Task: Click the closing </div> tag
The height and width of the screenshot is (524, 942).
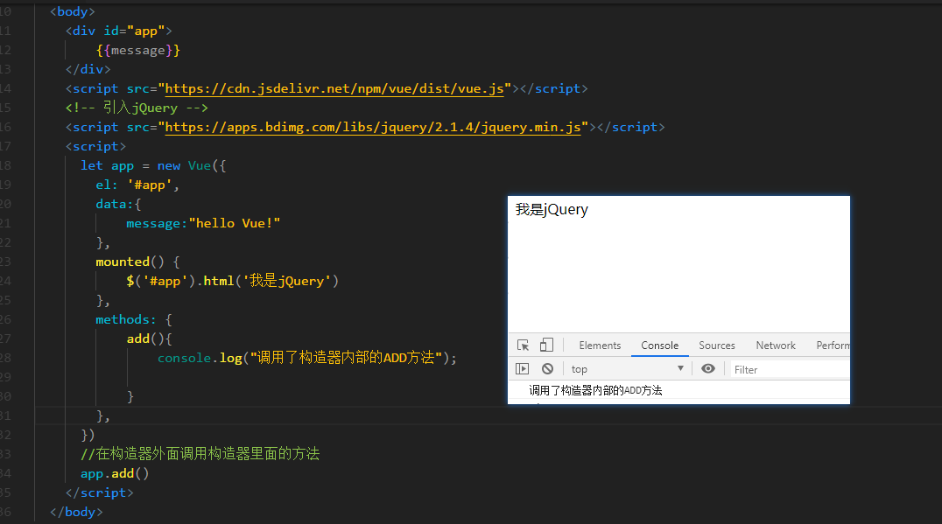Action: 88,70
